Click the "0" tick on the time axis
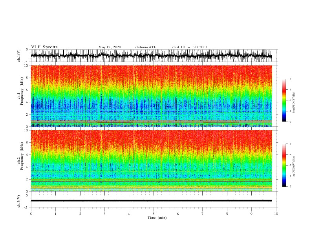Image resolution: width=311 pixels, height=240 pixels. coord(31,214)
